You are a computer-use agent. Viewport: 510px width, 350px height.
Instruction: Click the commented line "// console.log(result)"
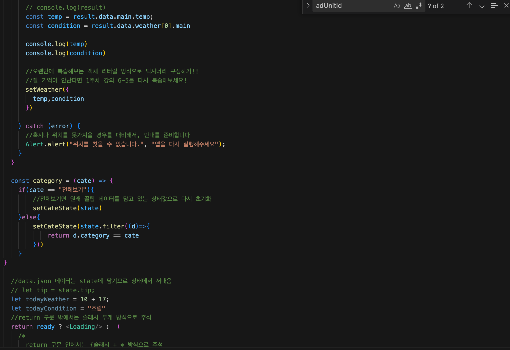click(66, 8)
